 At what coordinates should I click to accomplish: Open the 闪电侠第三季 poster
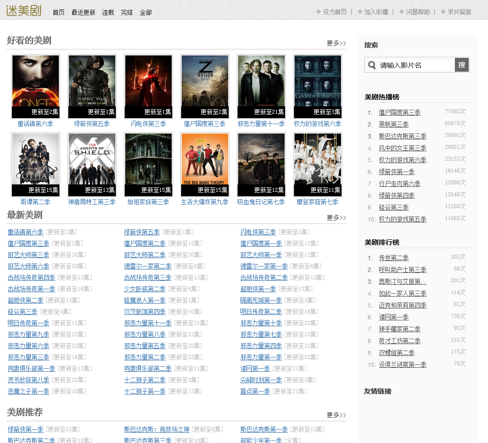[148, 87]
